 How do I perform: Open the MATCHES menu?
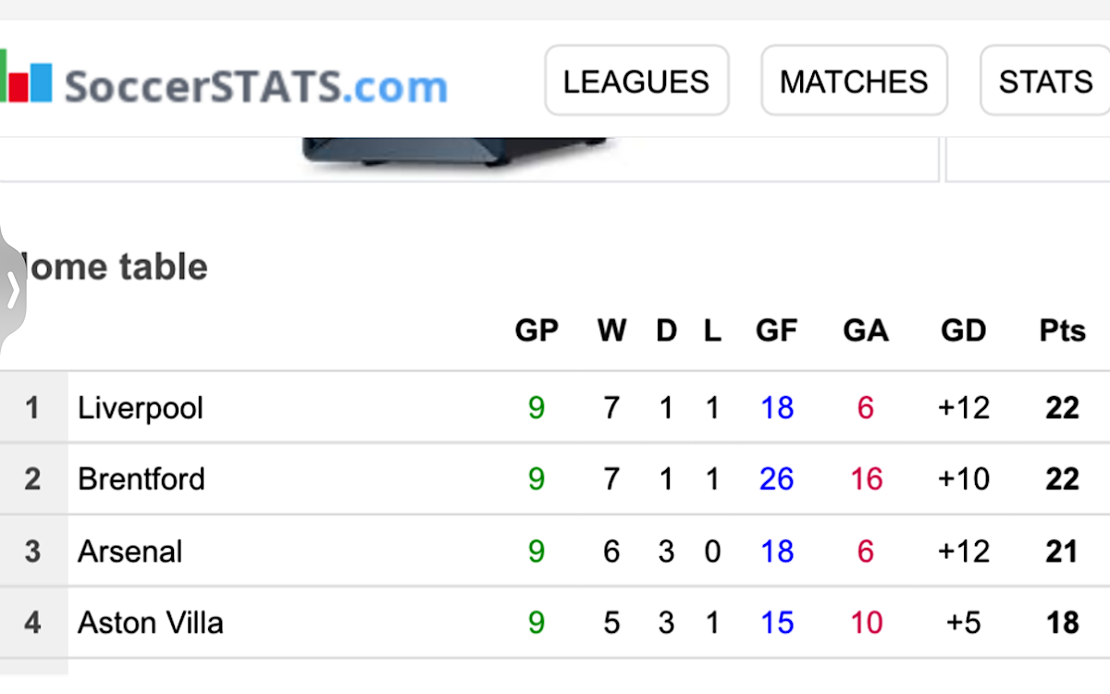pos(854,81)
